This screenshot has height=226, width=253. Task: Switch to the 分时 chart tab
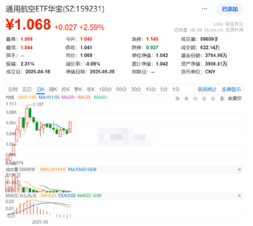[x=13, y=89]
